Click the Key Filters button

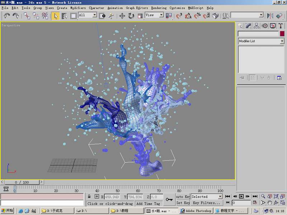click(x=206, y=203)
